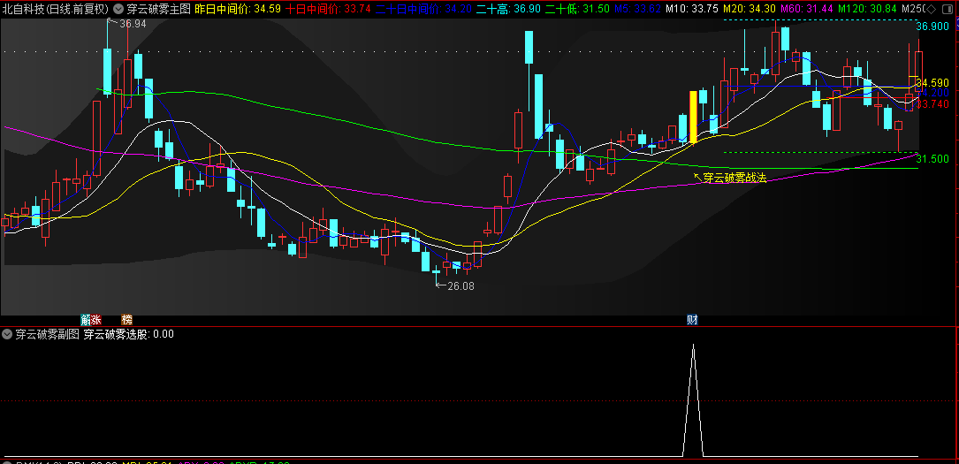Image resolution: width=959 pixels, height=464 pixels.
Task: Click the M20: 34.30 value
Action: (x=750, y=9)
